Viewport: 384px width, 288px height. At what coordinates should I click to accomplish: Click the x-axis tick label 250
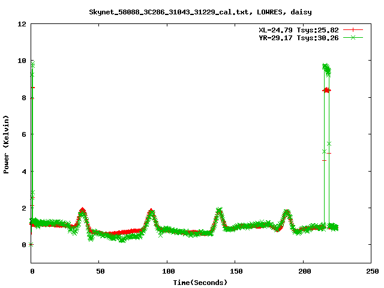click(x=373, y=271)
